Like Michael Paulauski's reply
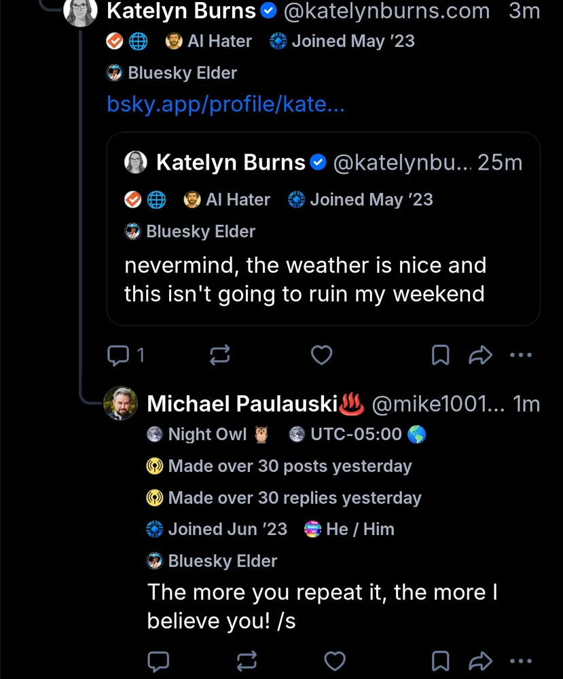The width and height of the screenshot is (563, 679). coord(334,661)
